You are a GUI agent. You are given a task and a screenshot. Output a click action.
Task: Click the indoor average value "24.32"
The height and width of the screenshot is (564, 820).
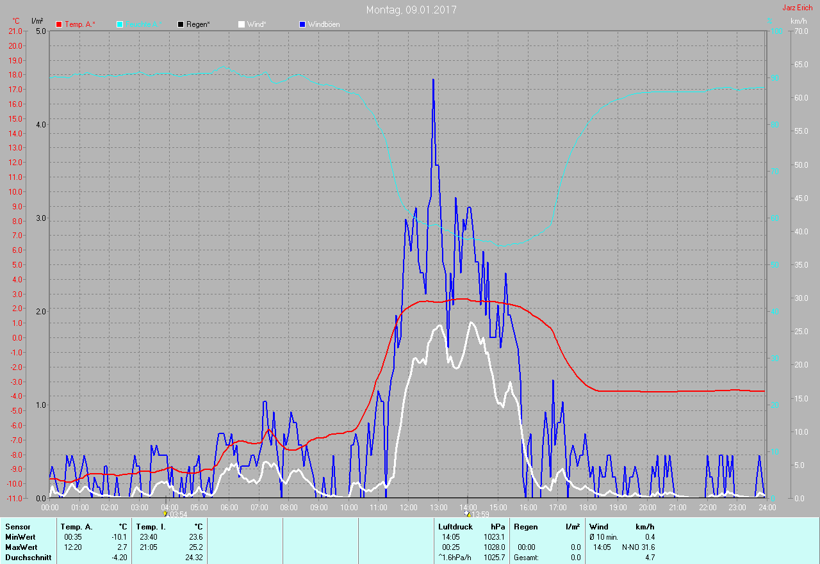(x=194, y=558)
